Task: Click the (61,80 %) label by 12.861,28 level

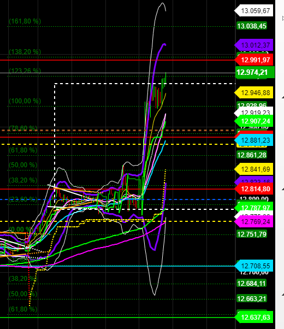Action: tap(23, 150)
